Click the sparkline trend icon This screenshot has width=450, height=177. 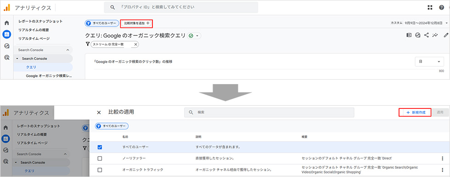click(x=435, y=35)
